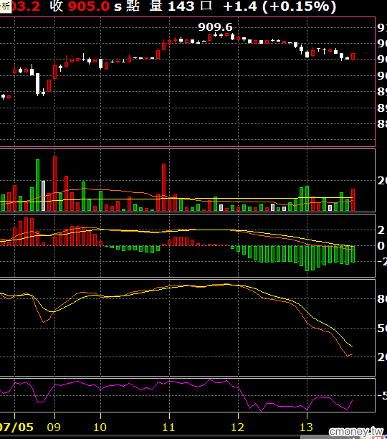387x439 pixels.
Task: Click the long white candlestick before 09
Action: click(x=37, y=84)
